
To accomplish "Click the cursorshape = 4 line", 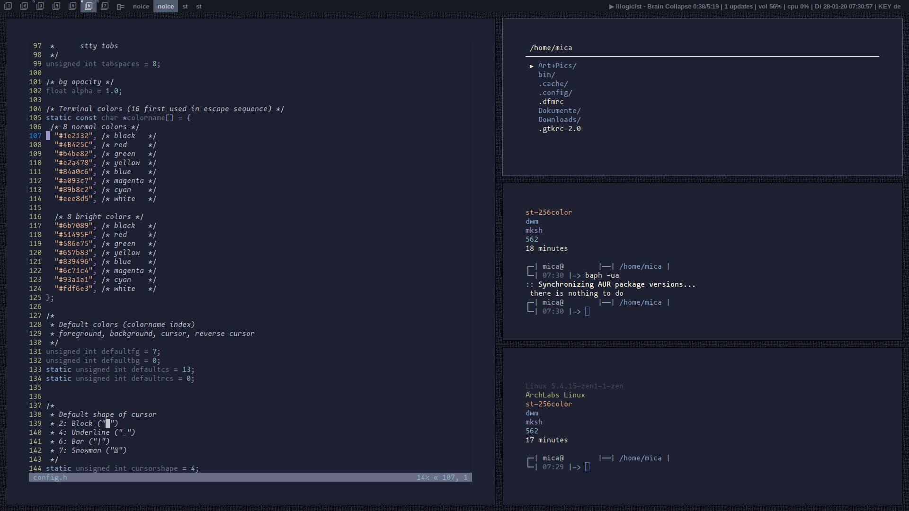I will pos(123,468).
